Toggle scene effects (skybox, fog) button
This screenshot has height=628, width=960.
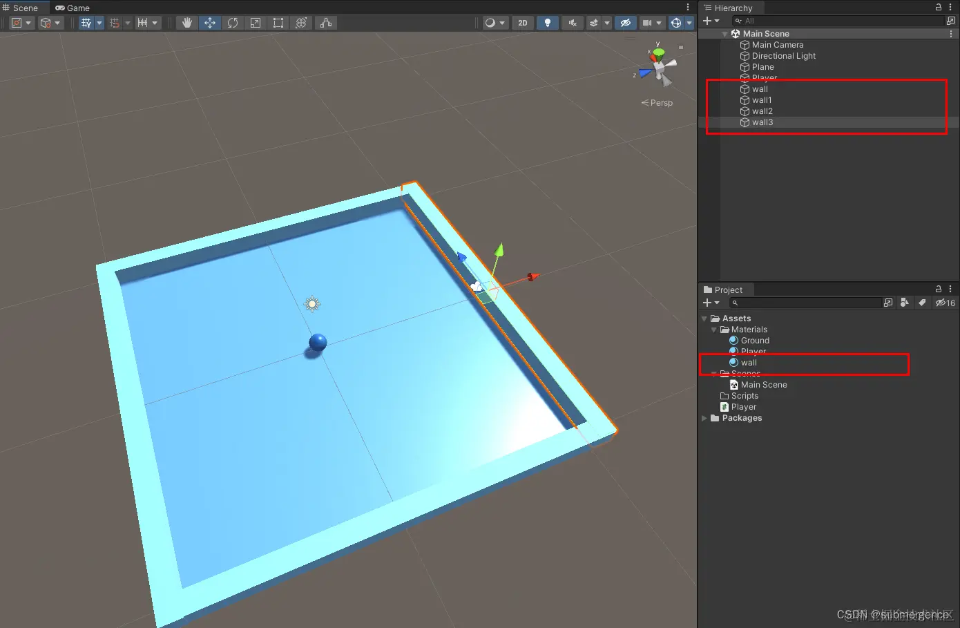click(x=594, y=23)
